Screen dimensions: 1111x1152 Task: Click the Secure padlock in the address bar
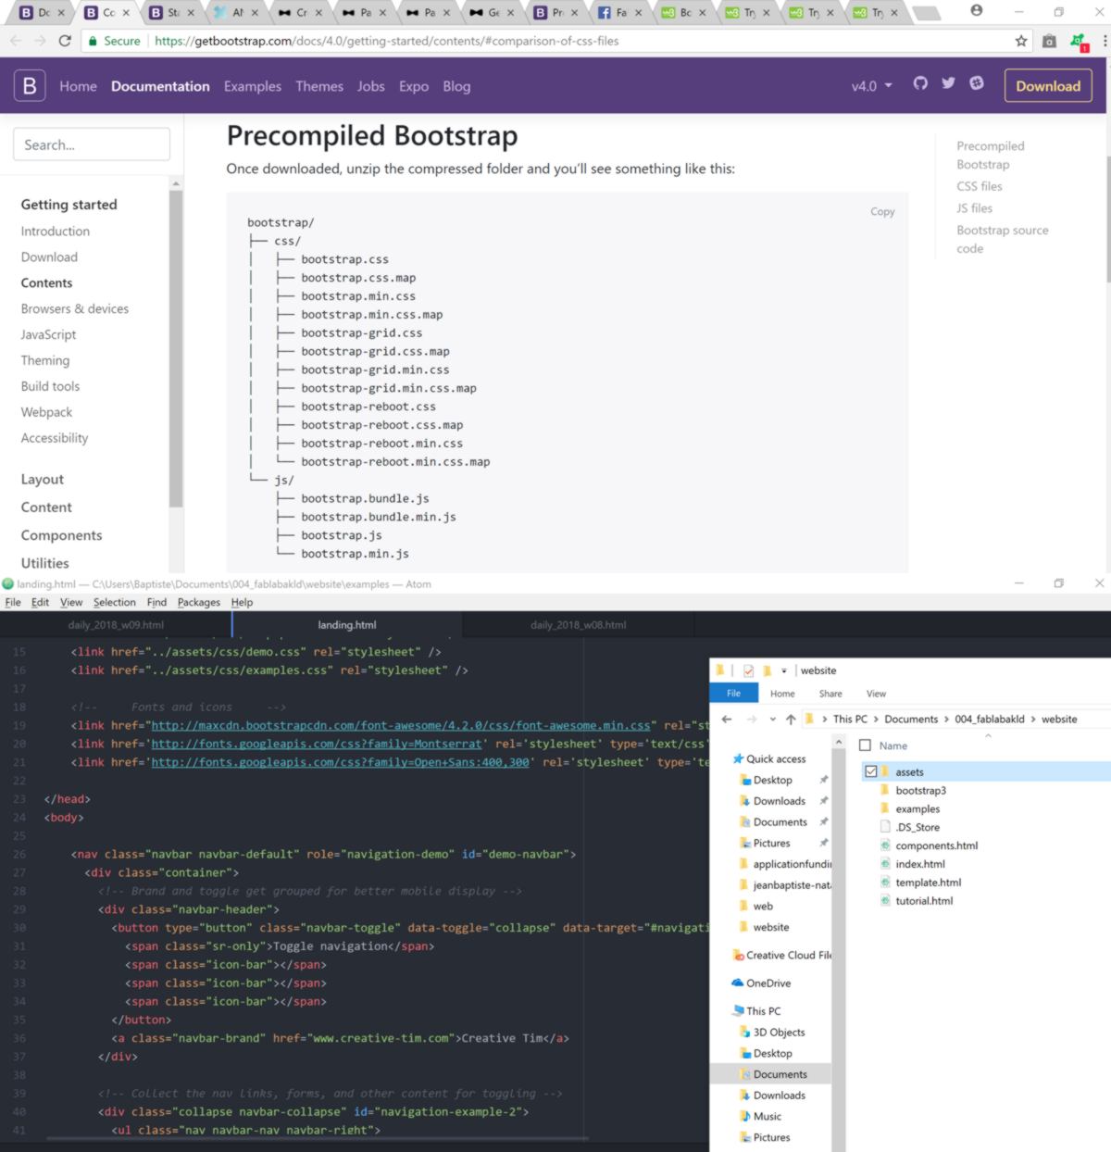(92, 41)
